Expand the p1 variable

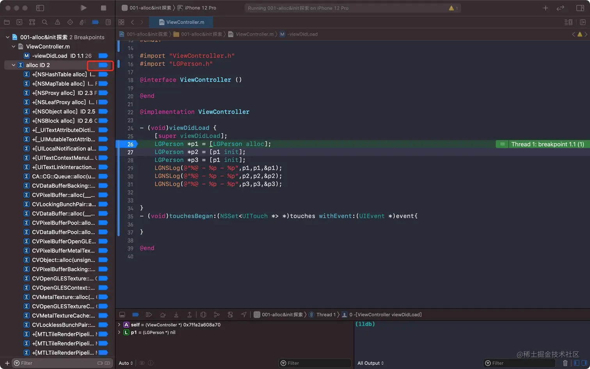119,332
